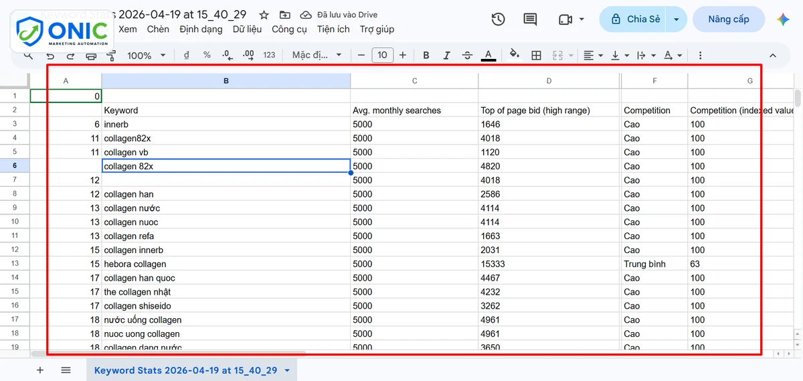Select the Keyword Stats sheet tab
803x381 pixels.
185,370
